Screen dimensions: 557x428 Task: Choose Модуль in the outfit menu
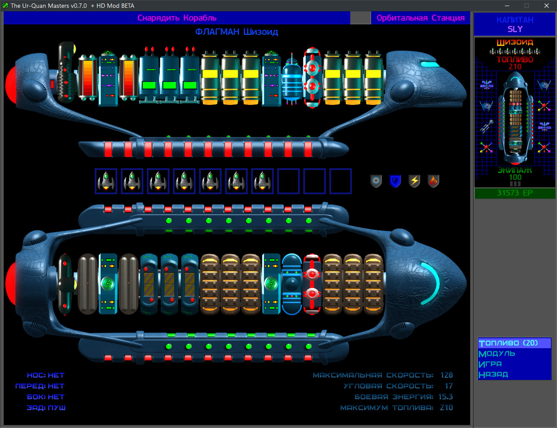(x=497, y=353)
